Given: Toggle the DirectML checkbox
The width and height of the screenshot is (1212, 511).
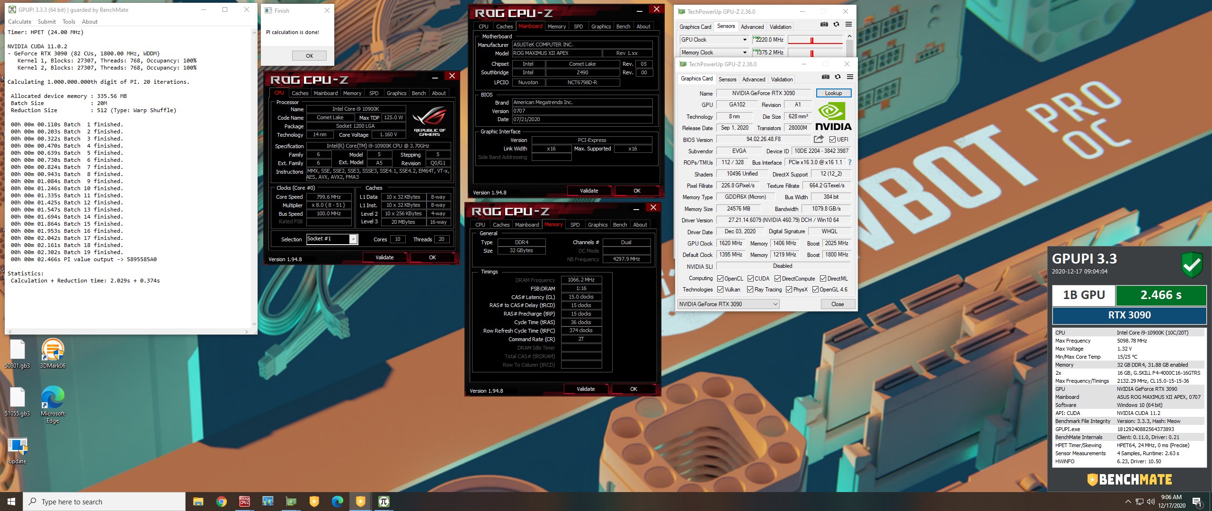Looking at the screenshot, I should [823, 279].
